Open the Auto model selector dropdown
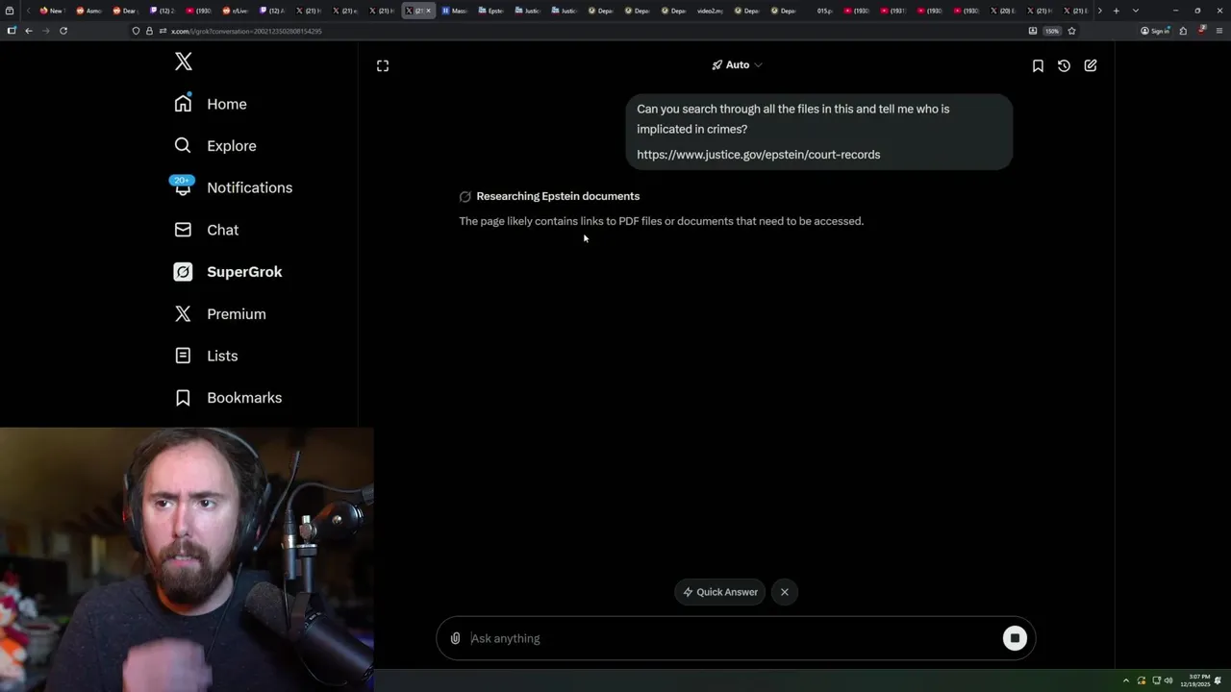The image size is (1231, 692). click(x=737, y=65)
